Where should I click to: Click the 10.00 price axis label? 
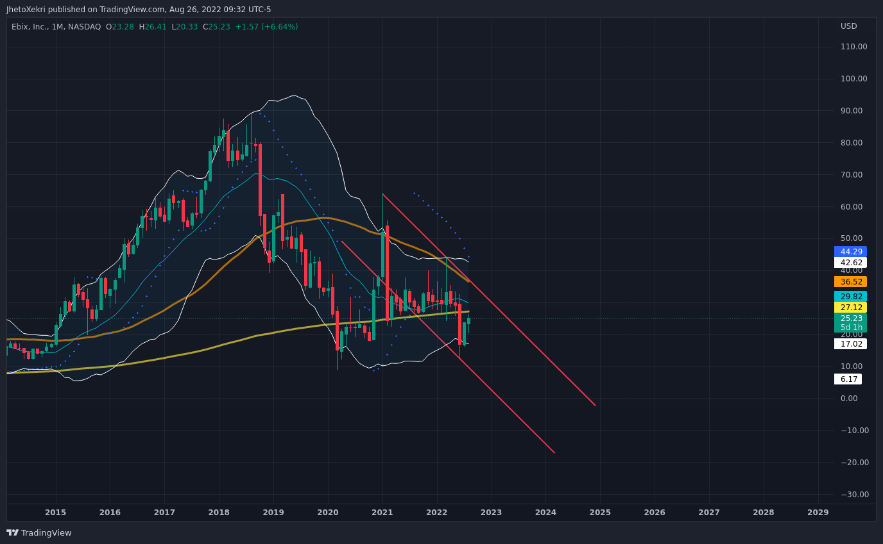pyautogui.click(x=851, y=367)
